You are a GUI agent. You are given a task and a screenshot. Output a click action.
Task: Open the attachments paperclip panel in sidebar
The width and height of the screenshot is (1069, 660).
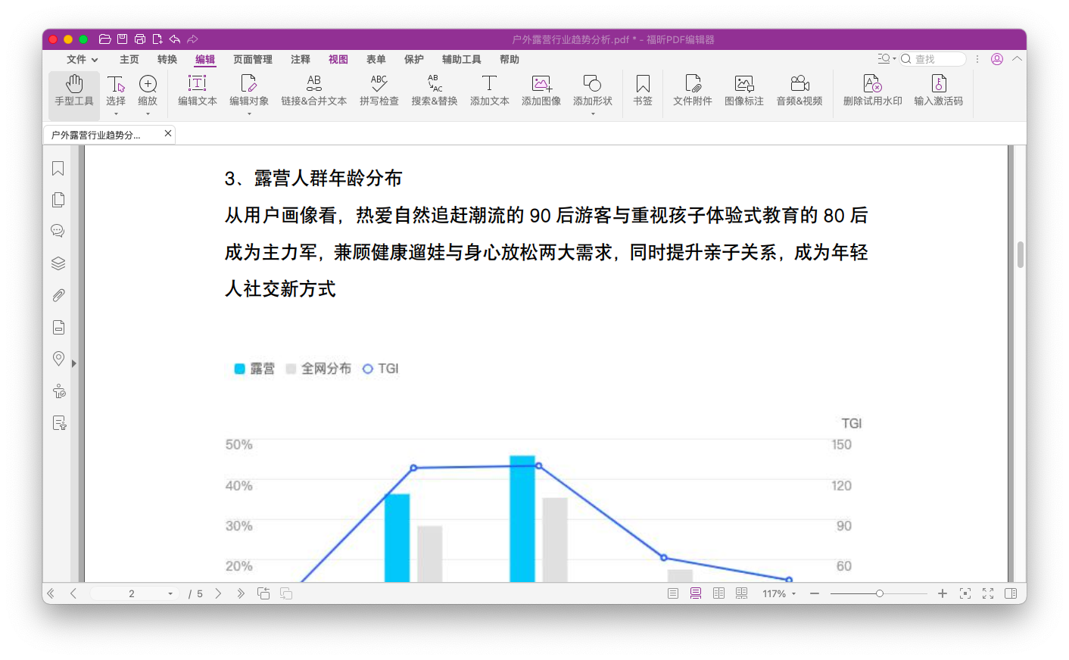click(58, 295)
